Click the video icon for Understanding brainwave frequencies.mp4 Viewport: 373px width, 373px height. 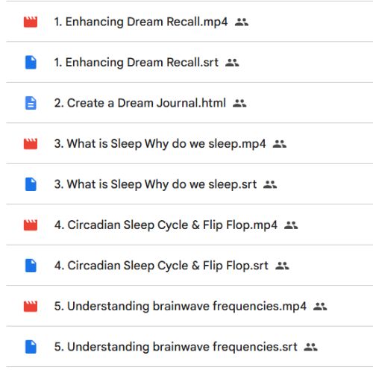(31, 307)
